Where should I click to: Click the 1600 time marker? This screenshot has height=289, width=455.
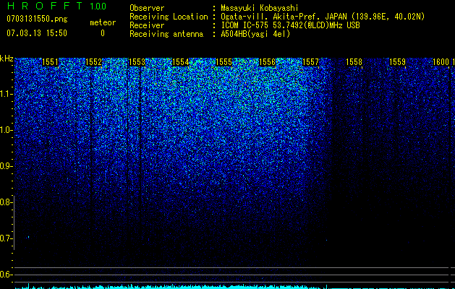pos(441,62)
